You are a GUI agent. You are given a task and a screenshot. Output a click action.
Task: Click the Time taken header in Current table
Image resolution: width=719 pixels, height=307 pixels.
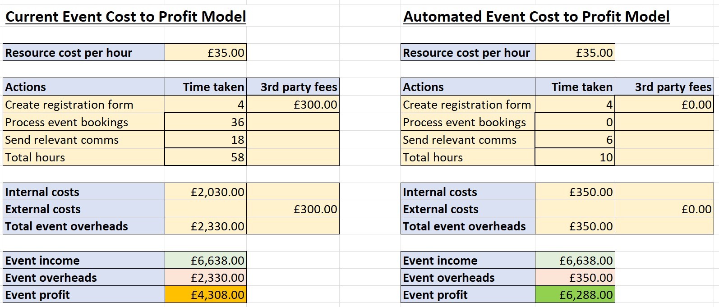[206, 87]
